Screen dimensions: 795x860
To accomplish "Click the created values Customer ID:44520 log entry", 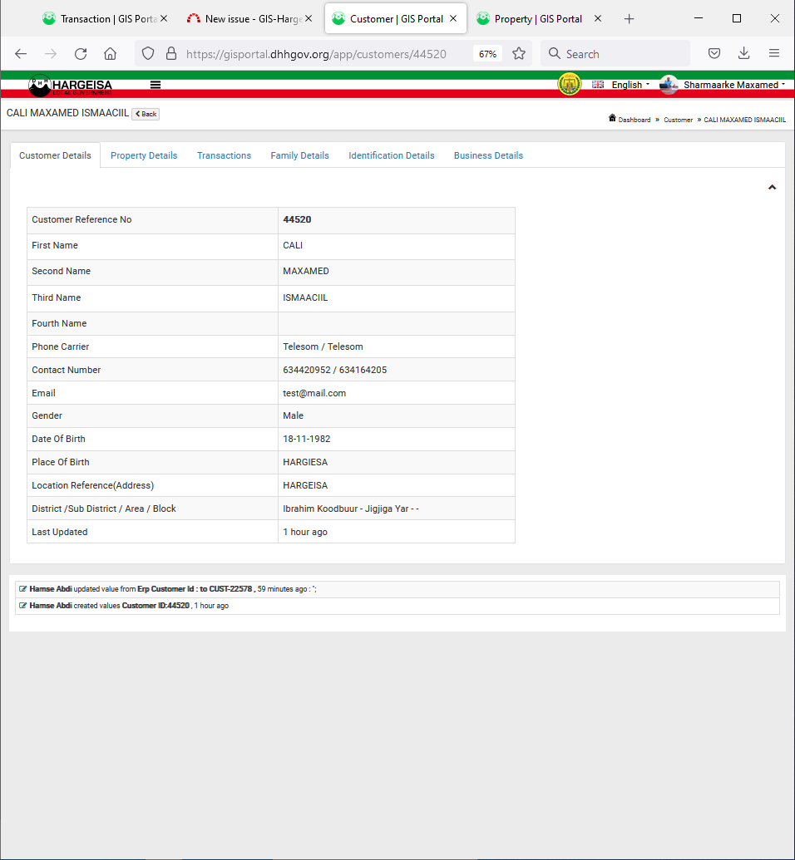I will 397,606.
